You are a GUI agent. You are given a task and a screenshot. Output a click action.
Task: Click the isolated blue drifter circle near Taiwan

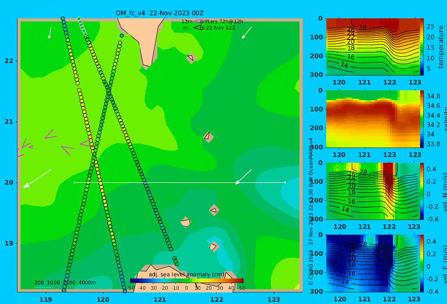[122, 36]
